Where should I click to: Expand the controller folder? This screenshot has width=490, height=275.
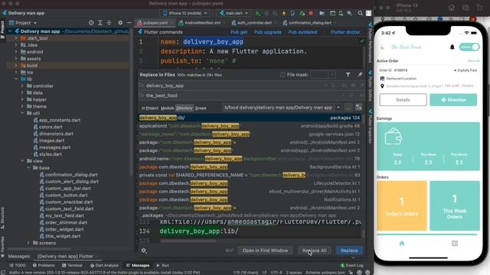[22, 86]
